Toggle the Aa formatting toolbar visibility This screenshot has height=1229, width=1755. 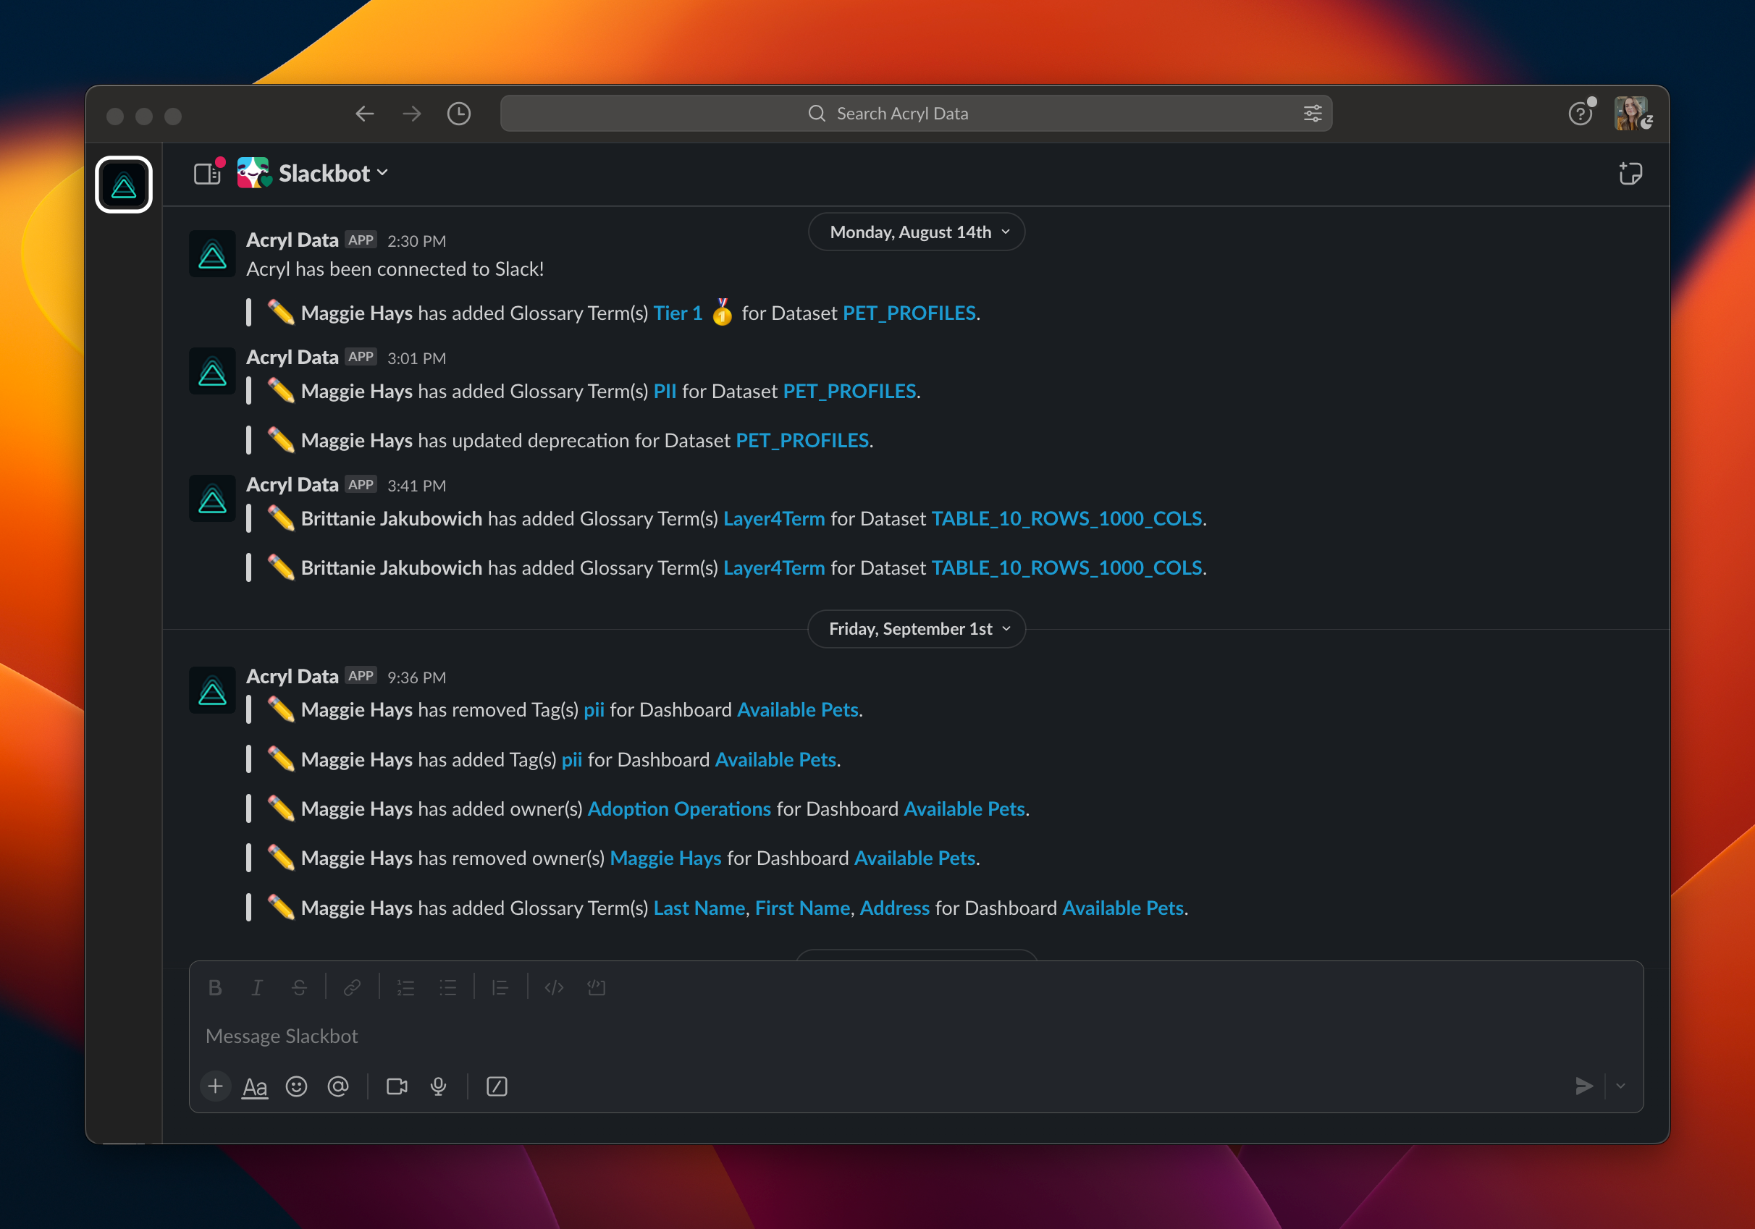click(255, 1086)
